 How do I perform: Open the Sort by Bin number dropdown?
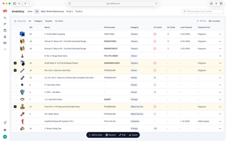214,21
